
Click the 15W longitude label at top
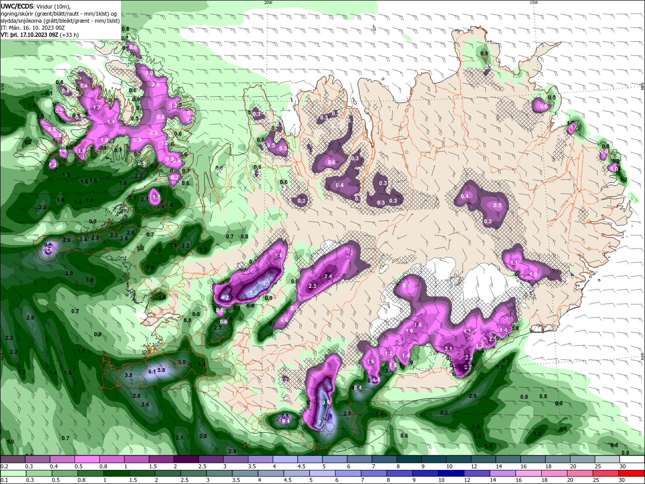pyautogui.click(x=534, y=3)
